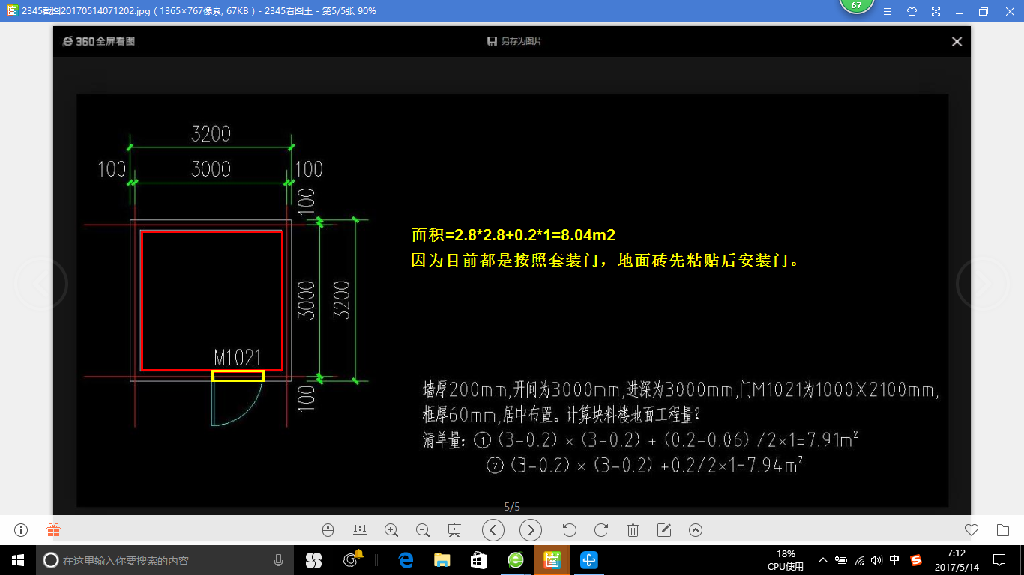
Task: Click the 5/5 page counter text
Action: [x=512, y=506]
